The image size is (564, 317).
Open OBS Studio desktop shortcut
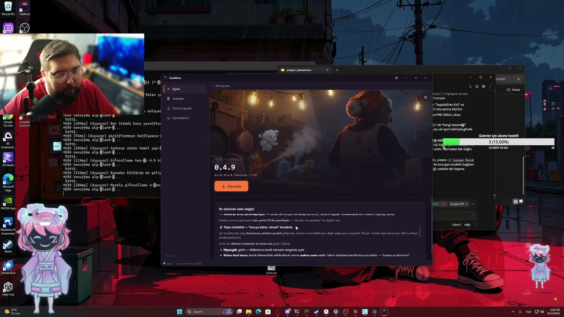[x=25, y=28]
